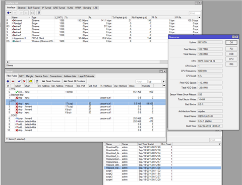The width and height of the screenshot is (242, 185).
Task: Switch to the NAT tab in Firewall
Action: 21,76
